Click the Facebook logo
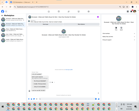Viewport: 139px width, 111px height. [3, 11]
